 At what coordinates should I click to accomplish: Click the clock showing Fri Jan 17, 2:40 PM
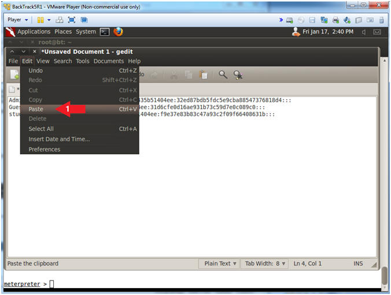[x=328, y=32]
